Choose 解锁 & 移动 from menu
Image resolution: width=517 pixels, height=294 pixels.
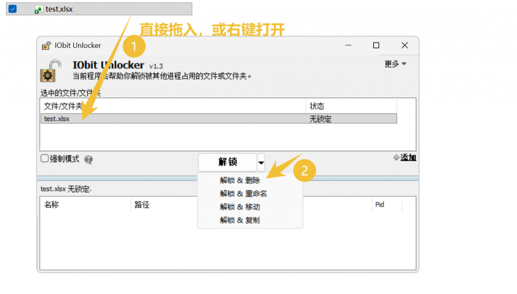(x=240, y=207)
